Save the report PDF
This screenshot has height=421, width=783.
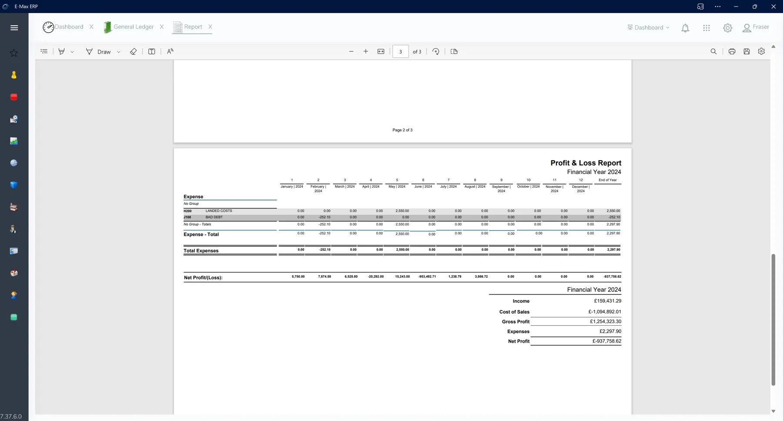coord(746,51)
